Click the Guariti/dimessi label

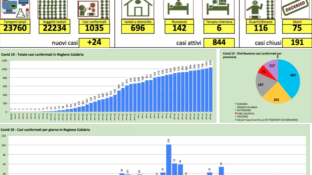(261, 22)
